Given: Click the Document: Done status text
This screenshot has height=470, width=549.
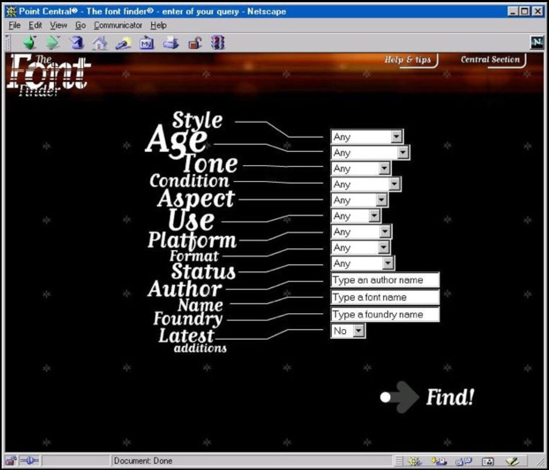Looking at the screenshot, I should tap(143, 461).
